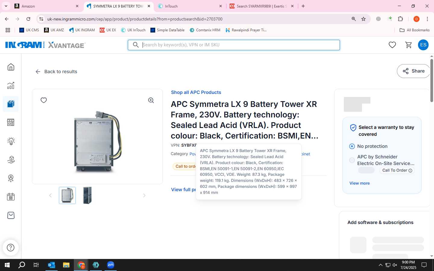Open the Simple DataTable bookmark
Viewport: 434px width, 271px height.
click(x=167, y=30)
